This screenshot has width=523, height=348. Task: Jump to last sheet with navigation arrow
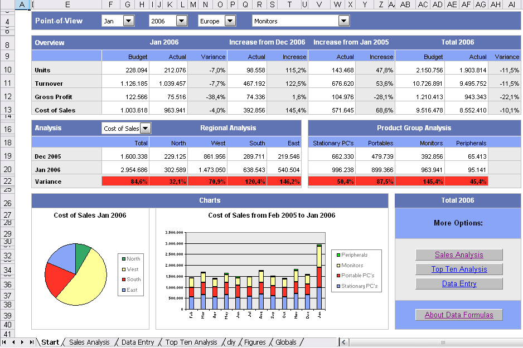coord(32,342)
